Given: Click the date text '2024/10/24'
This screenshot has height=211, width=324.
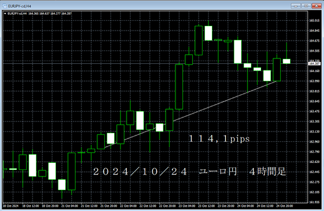Looking at the screenshot, I should tap(140, 171).
